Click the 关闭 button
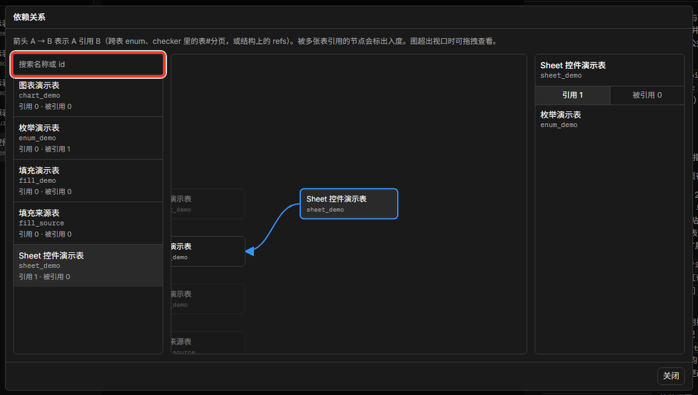This screenshot has width=698, height=395. point(671,376)
